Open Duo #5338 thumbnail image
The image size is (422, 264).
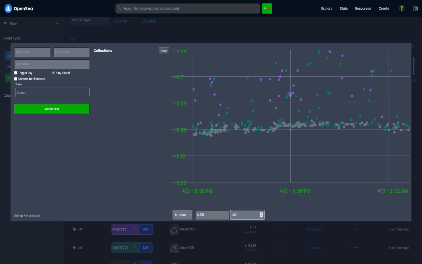[x=174, y=229]
